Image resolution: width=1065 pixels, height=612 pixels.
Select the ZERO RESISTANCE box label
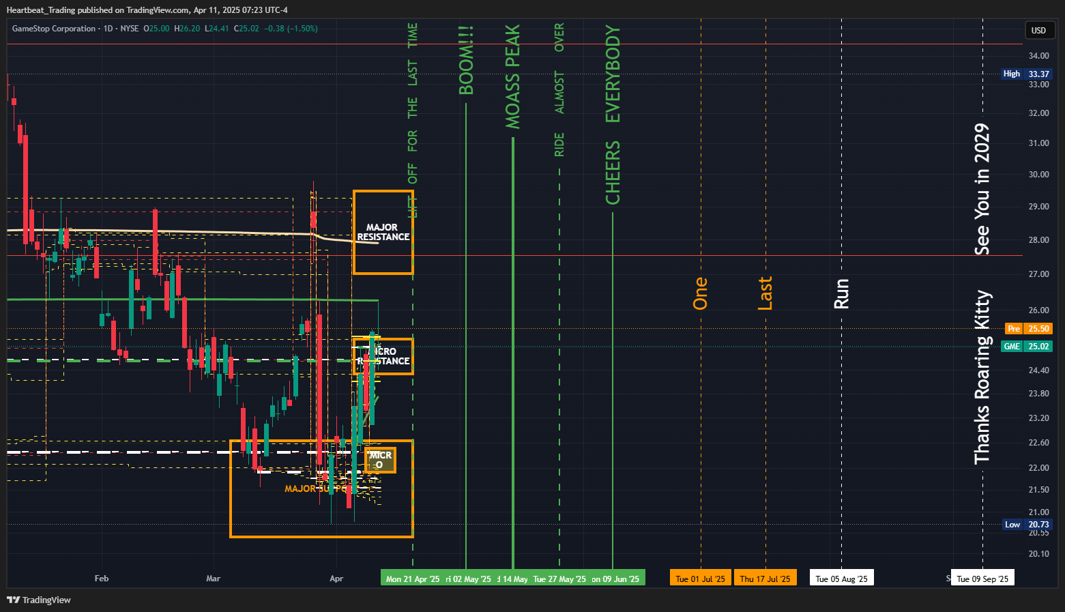click(383, 356)
